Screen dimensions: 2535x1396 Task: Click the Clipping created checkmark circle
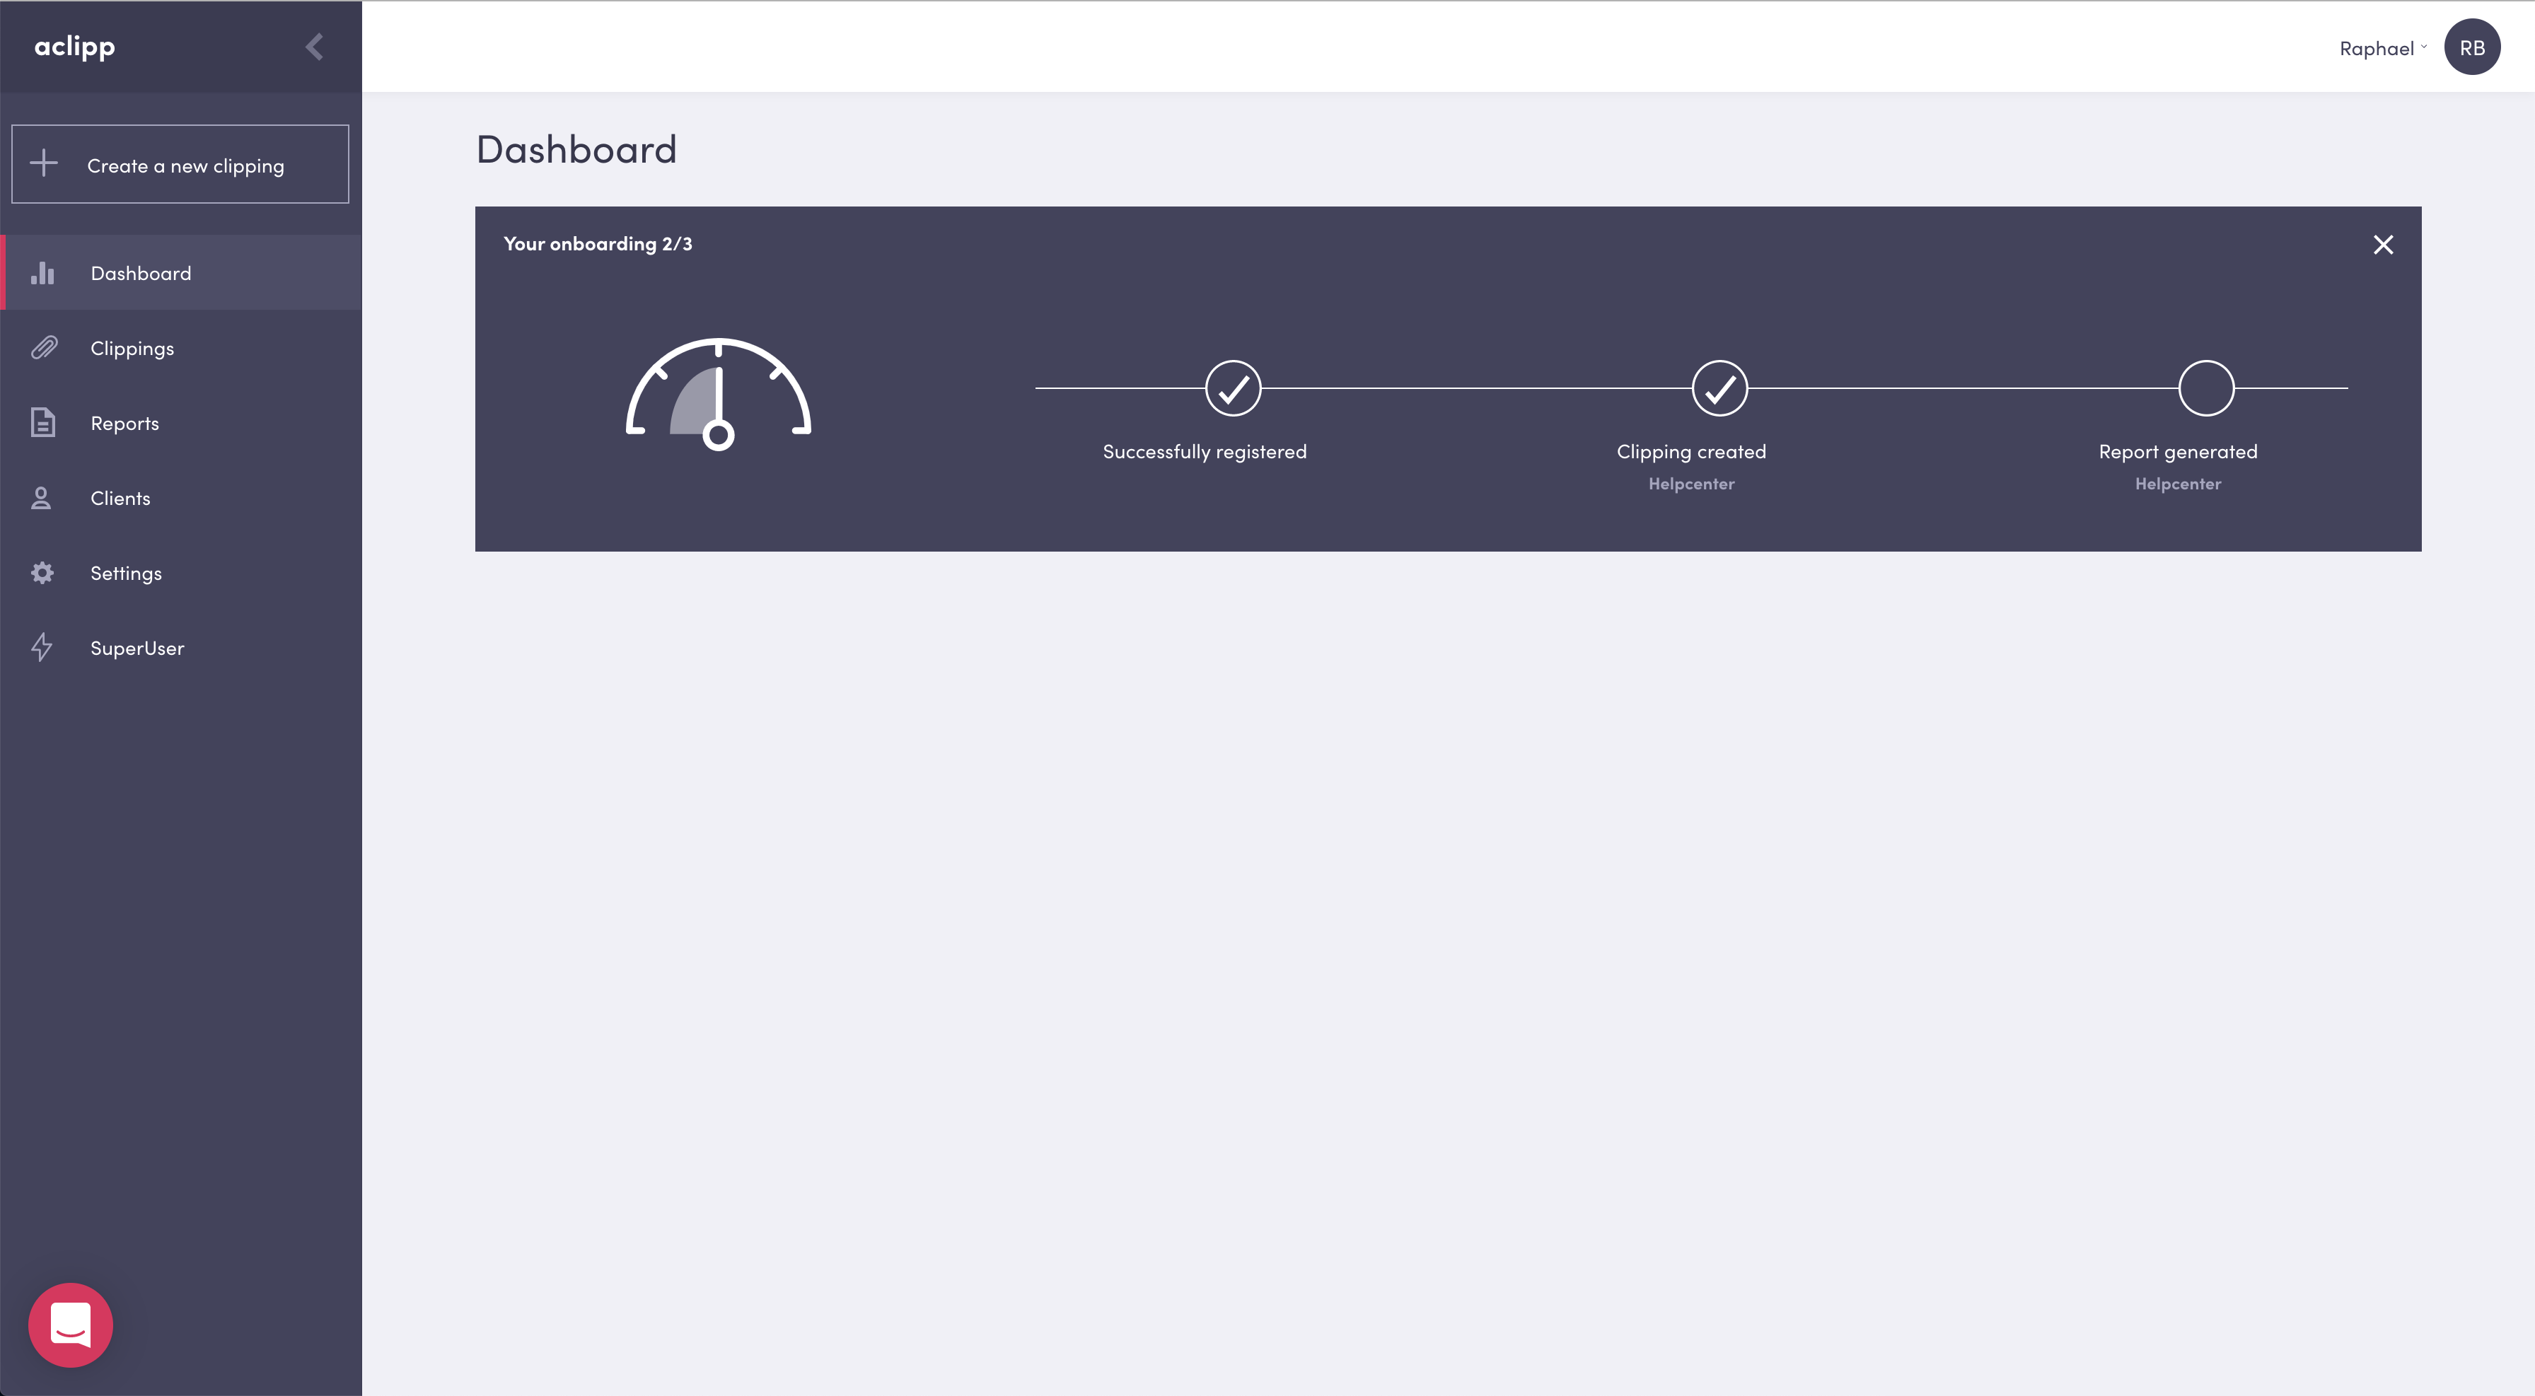click(1719, 388)
